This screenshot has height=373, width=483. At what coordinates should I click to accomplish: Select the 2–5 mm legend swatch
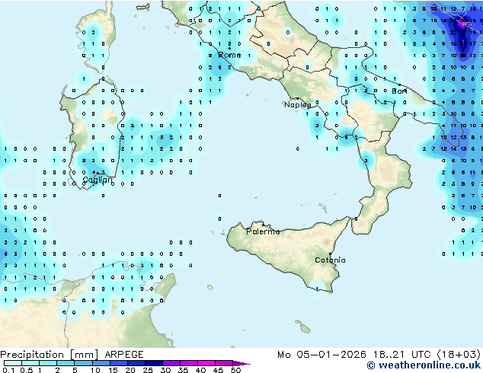point(66,363)
